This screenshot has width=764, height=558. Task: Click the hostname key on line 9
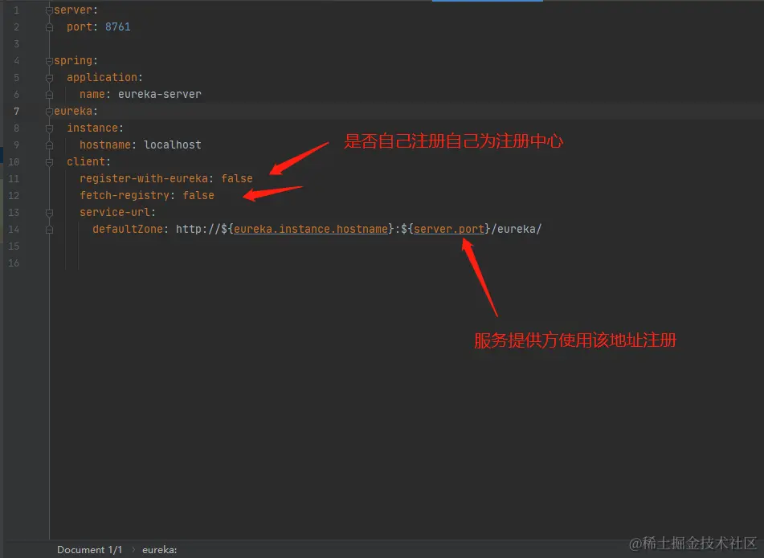point(104,145)
